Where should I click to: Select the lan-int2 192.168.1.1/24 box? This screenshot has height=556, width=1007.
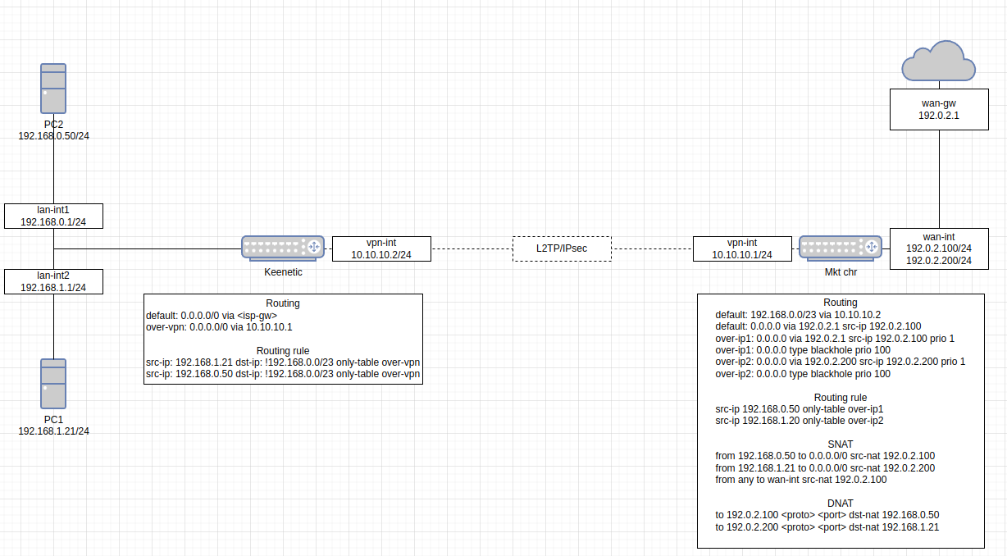click(53, 281)
